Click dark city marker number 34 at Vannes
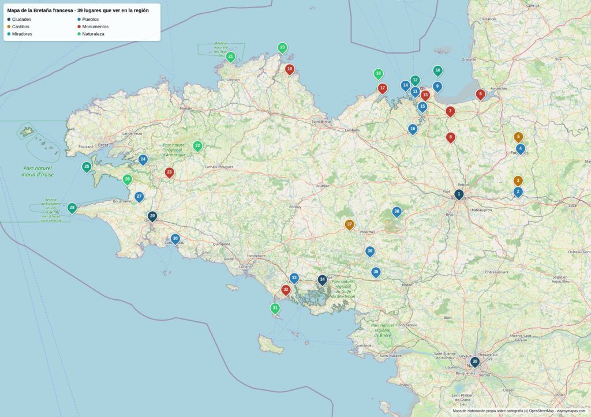591x417 pixels. coord(322,280)
